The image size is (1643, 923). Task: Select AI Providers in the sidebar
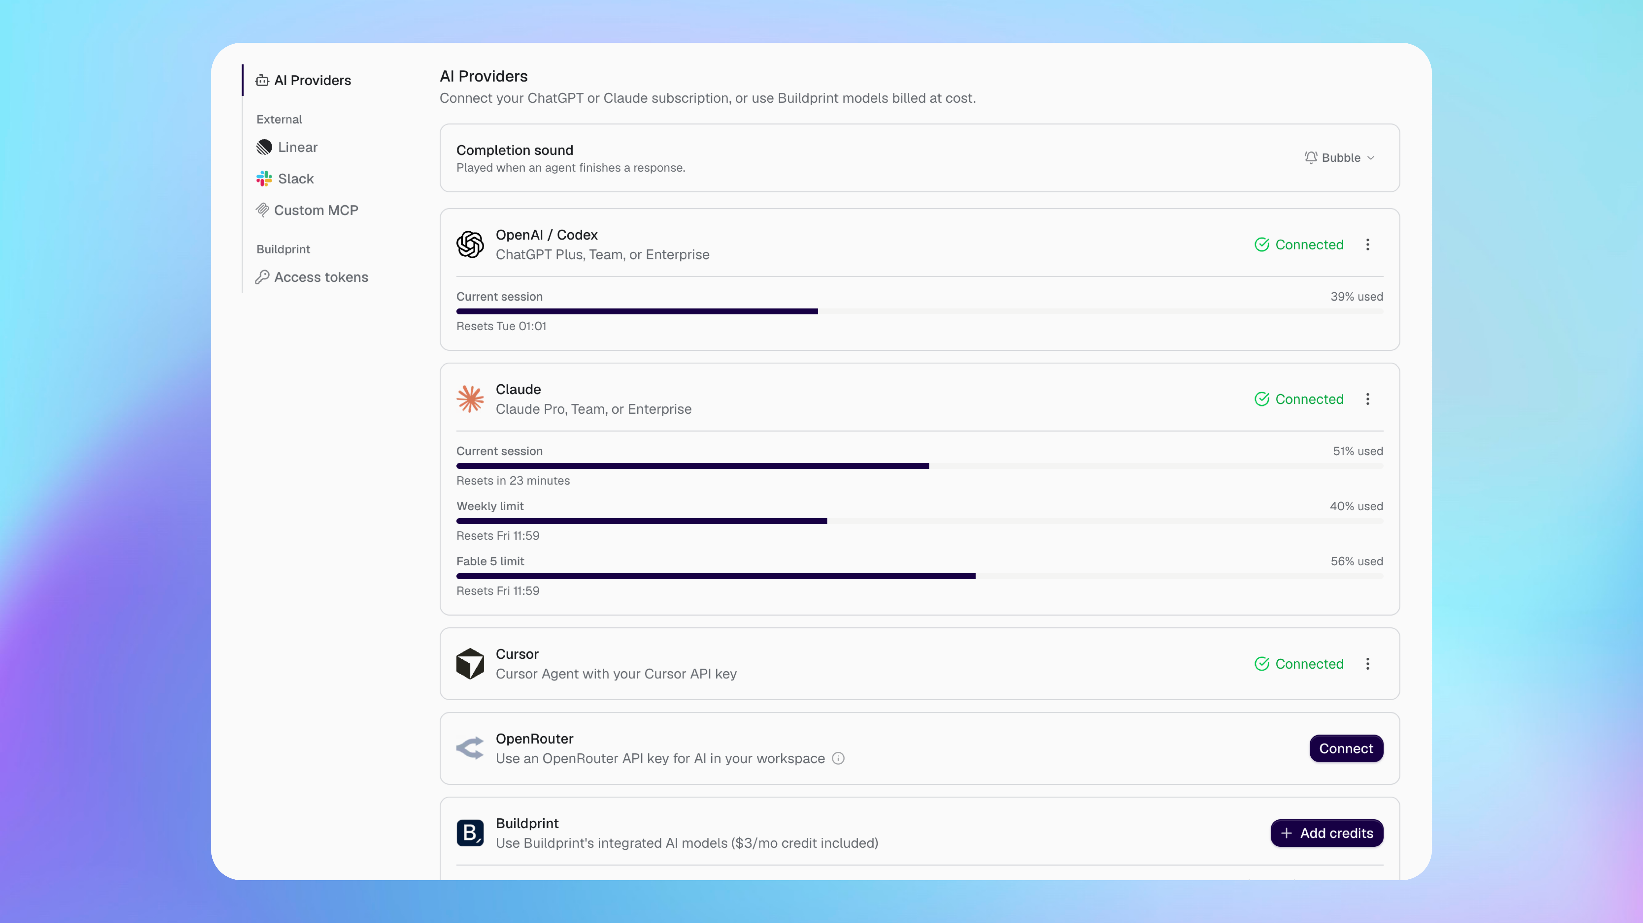click(304, 80)
